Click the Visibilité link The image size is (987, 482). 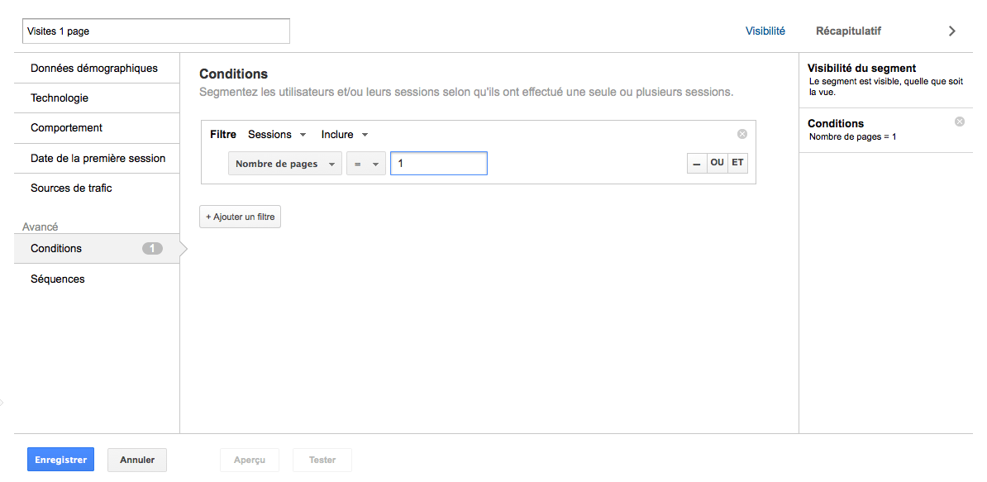765,31
